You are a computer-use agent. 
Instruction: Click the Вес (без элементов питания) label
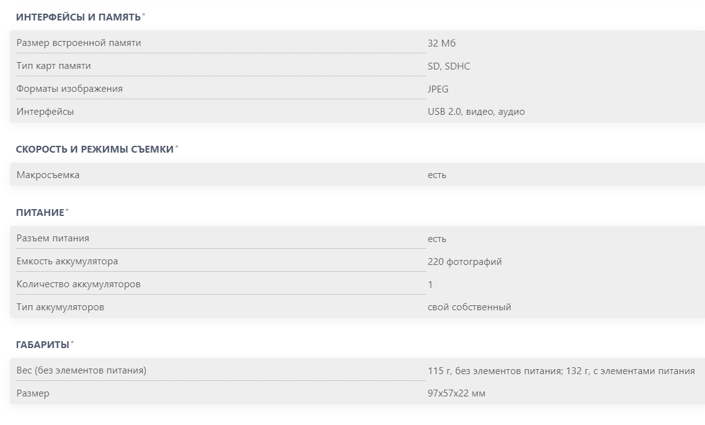tap(81, 370)
